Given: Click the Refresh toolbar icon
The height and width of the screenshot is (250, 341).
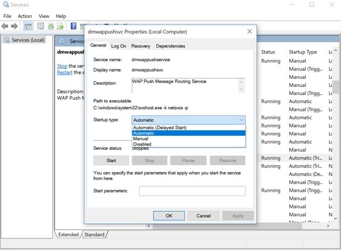Looking at the screenshot, I should [x=51, y=26].
